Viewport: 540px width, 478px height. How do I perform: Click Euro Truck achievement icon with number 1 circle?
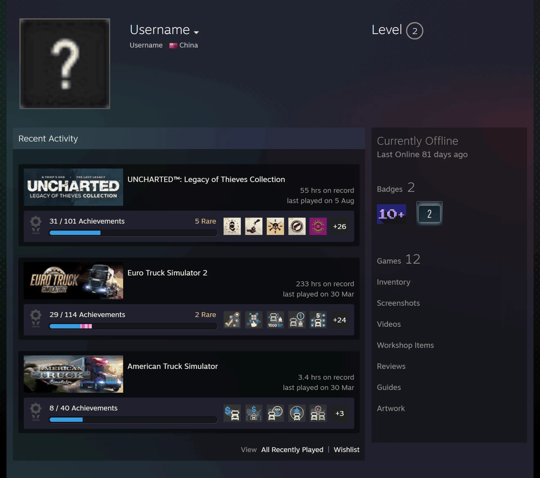(297, 320)
